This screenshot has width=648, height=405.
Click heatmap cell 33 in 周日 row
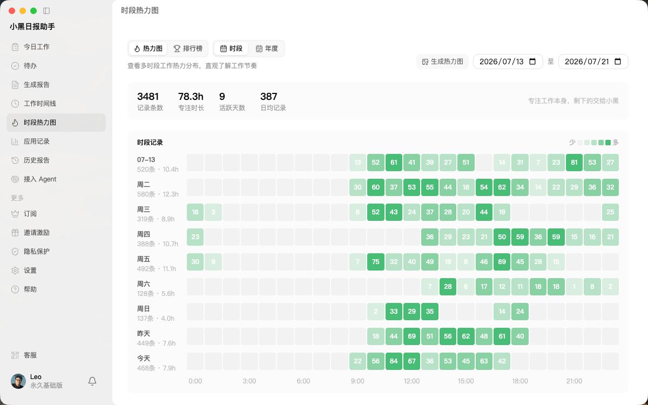point(394,312)
